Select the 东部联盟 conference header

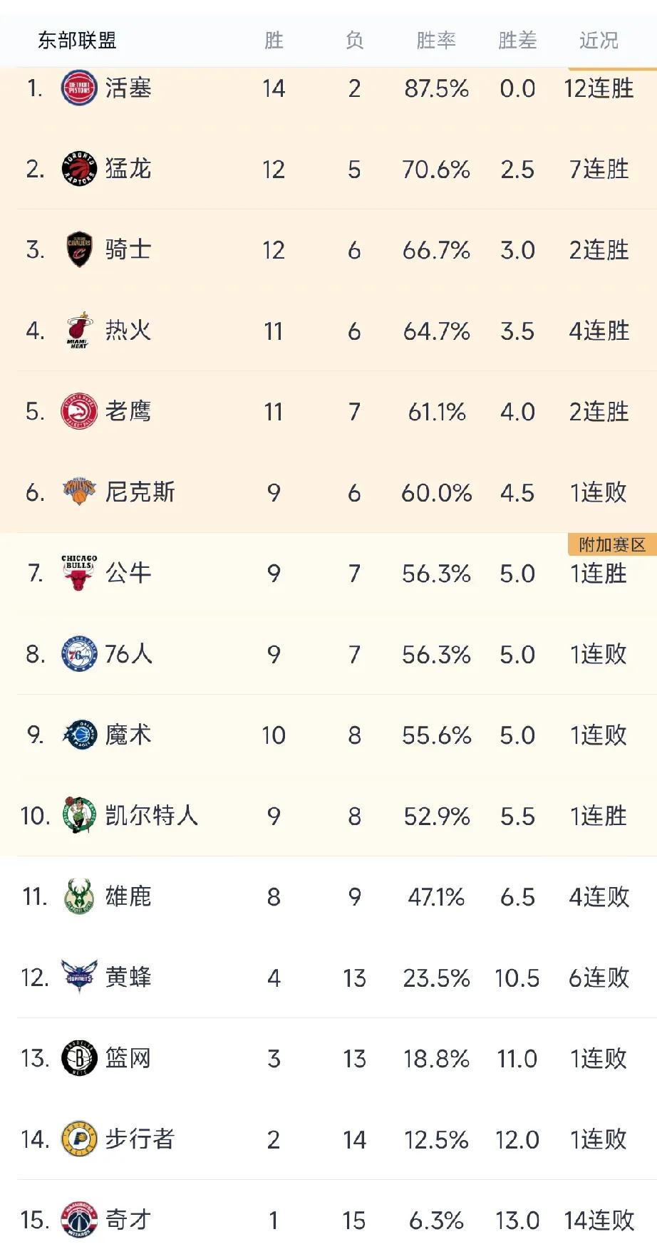[x=77, y=41]
